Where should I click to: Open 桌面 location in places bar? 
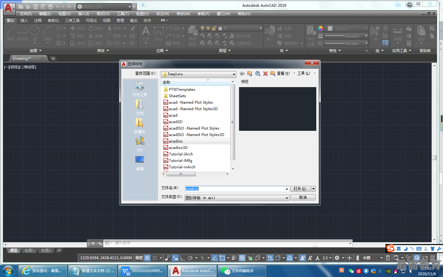(x=140, y=163)
